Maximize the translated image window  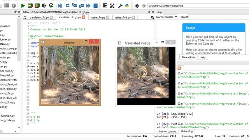pos(163,42)
